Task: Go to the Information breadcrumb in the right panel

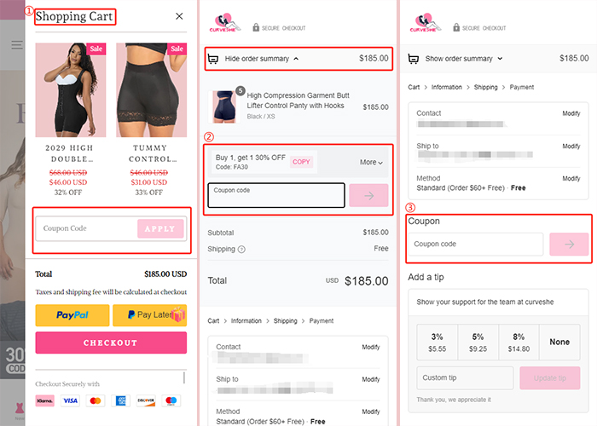Action: (446, 87)
